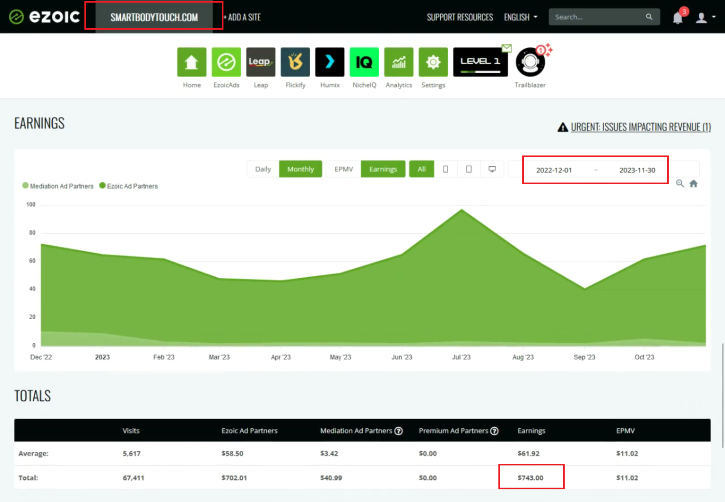Click the $702.01 total cell
Screen dimensions: 725x502
pos(234,478)
